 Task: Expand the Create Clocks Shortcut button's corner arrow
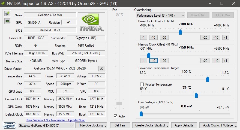(167, 126)
